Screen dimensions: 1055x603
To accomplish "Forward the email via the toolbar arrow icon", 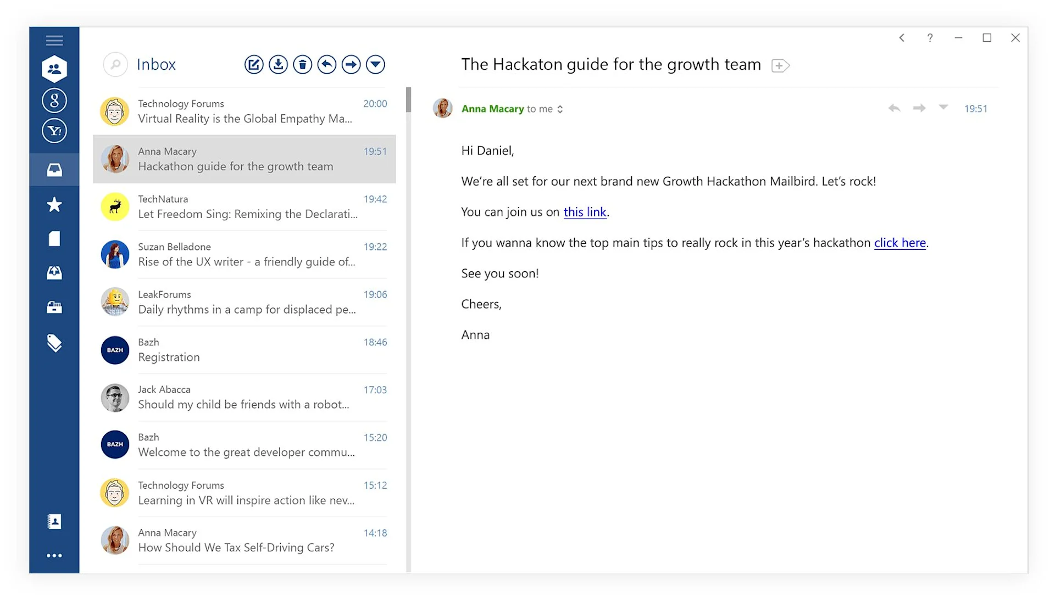I will click(351, 64).
